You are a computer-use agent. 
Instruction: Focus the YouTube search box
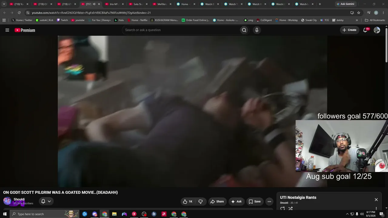click(x=181, y=30)
